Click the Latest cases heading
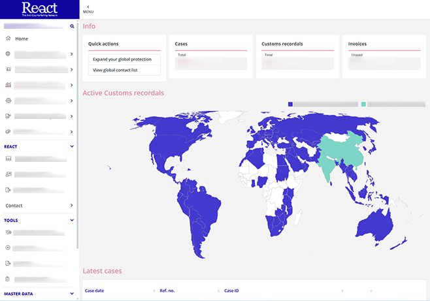This screenshot has width=430, height=301. point(102,271)
